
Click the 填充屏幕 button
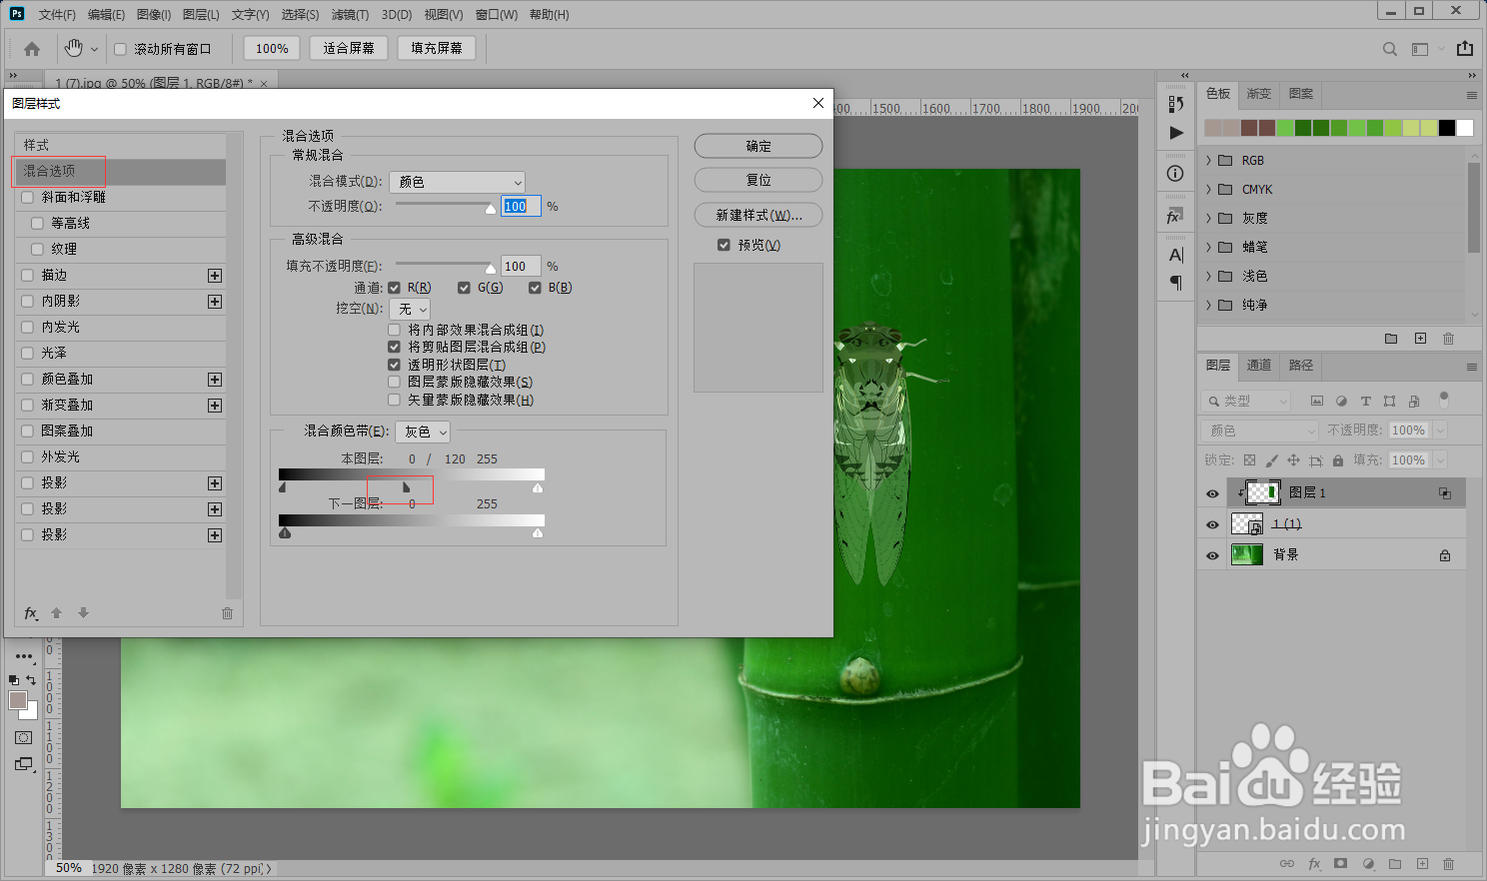pyautogui.click(x=437, y=48)
